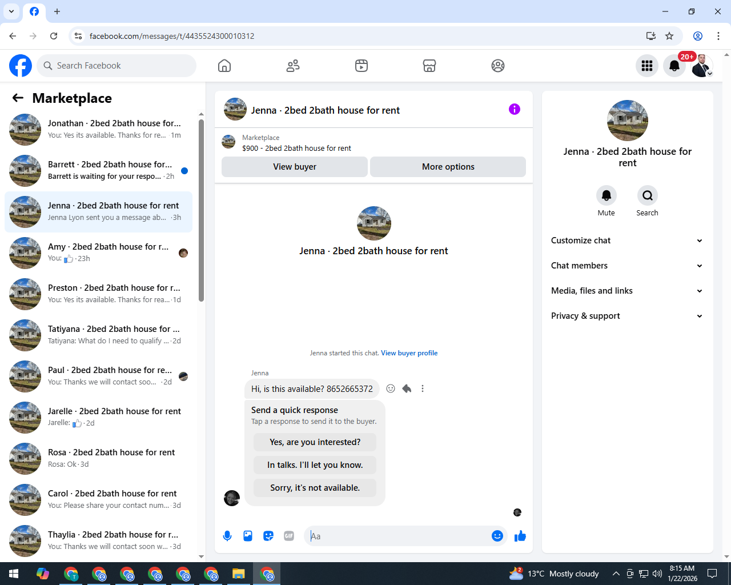The width and height of the screenshot is (731, 585).
Task: Open more options dots beside Jenna's message
Action: pyautogui.click(x=423, y=388)
